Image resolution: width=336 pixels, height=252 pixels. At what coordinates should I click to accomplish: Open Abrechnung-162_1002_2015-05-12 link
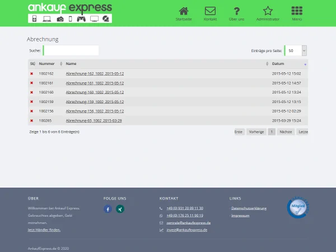(x=95, y=73)
